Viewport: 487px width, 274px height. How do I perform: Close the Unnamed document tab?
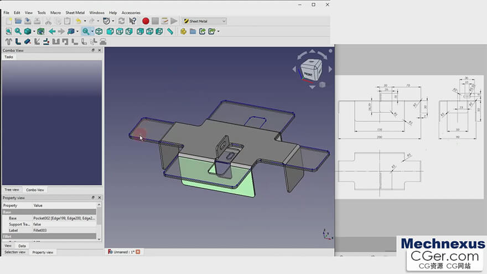click(x=138, y=252)
